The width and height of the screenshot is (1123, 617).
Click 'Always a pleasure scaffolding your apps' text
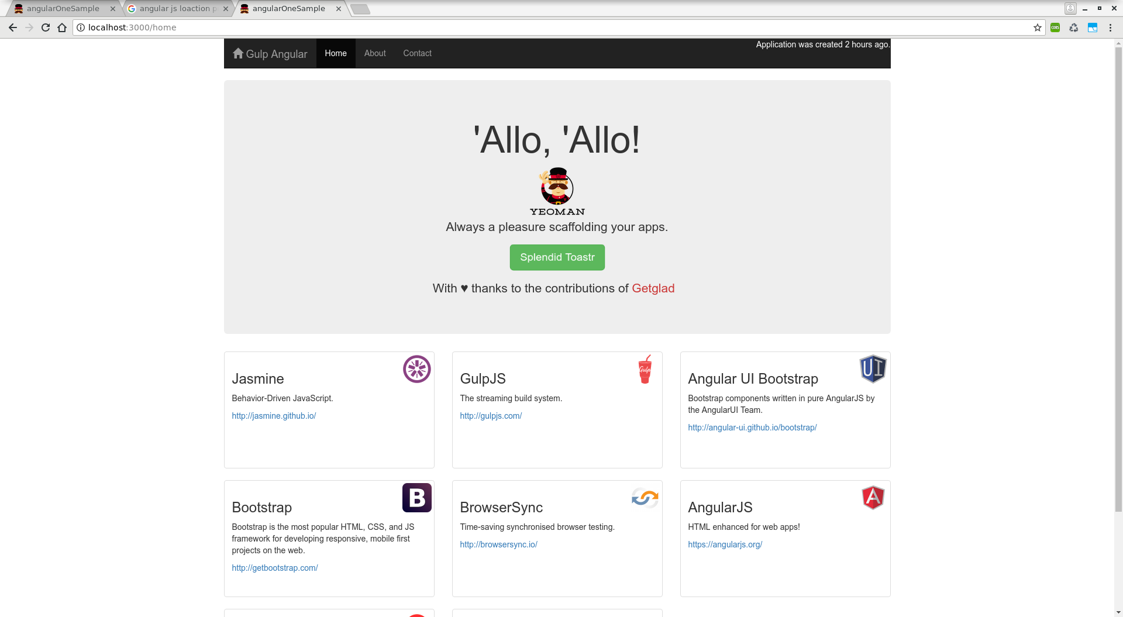point(557,227)
